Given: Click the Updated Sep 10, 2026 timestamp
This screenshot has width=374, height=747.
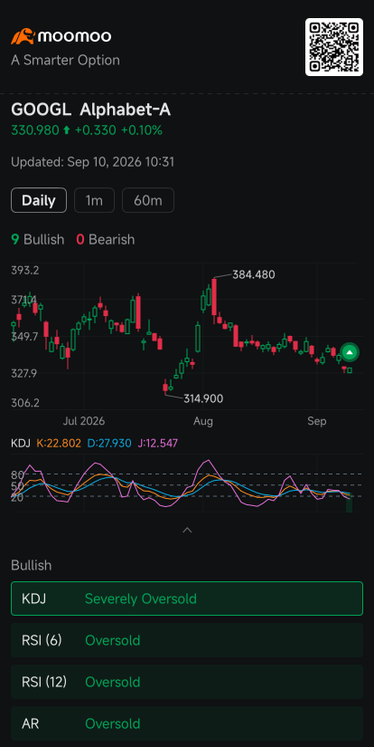Looking at the screenshot, I should coord(93,162).
